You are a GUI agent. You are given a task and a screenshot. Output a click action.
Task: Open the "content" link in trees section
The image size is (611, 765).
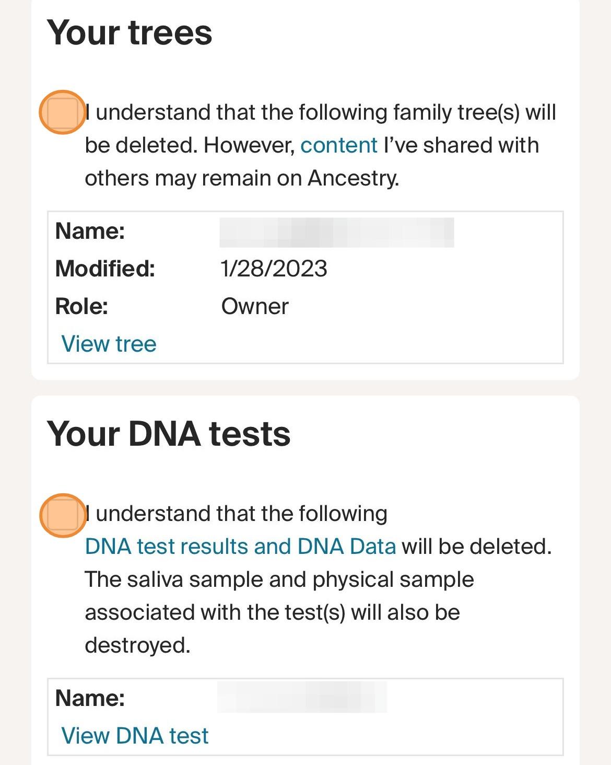click(338, 145)
